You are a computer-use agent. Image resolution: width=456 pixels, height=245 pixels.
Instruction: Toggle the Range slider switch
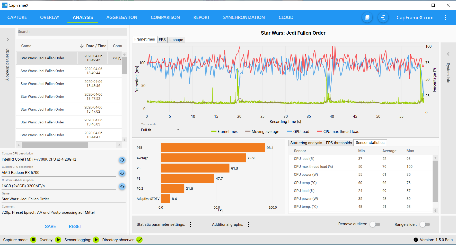coord(425,224)
